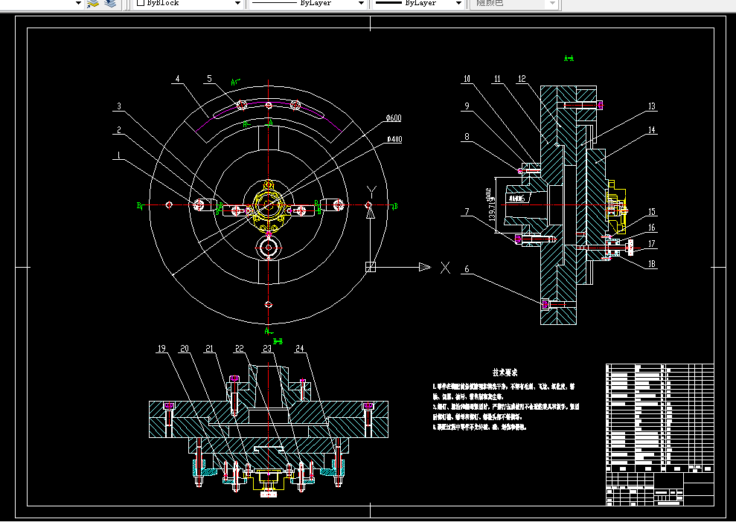This screenshot has width=736, height=522.
Task: Expand the layer list dropdown arrow
Action: (x=78, y=3)
